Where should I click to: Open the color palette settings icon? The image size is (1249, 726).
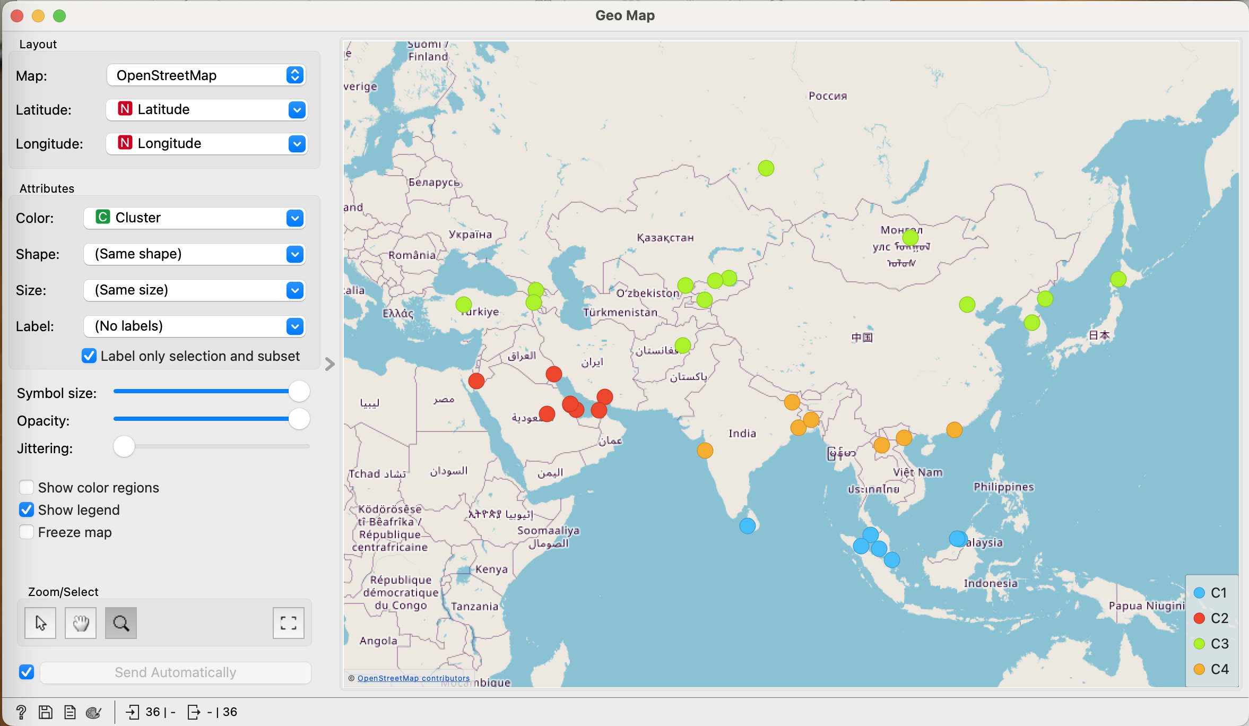click(94, 712)
